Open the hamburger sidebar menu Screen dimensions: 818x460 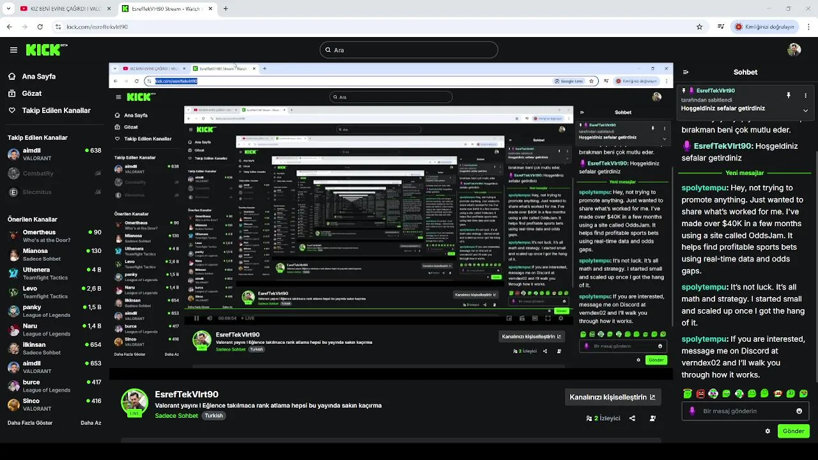point(13,50)
